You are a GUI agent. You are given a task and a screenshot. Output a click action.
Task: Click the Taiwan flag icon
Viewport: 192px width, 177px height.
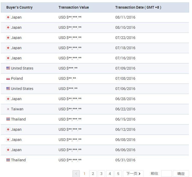pos(8,109)
